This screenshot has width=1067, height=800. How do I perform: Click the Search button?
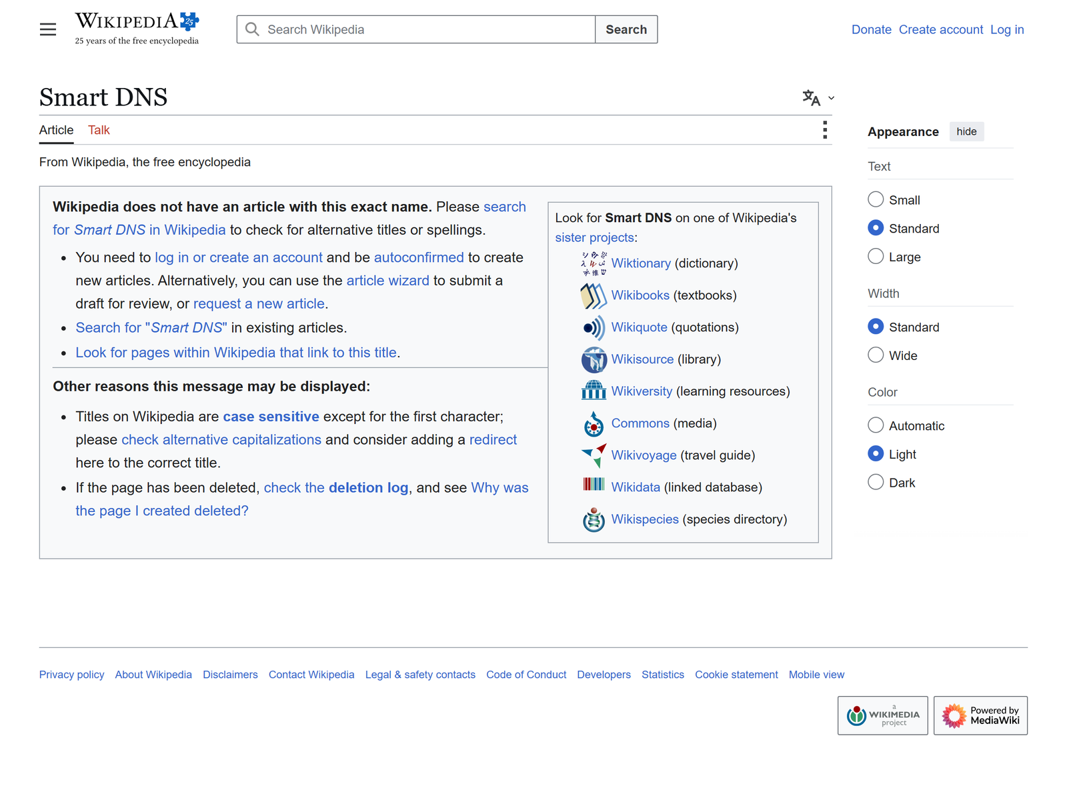[626, 29]
